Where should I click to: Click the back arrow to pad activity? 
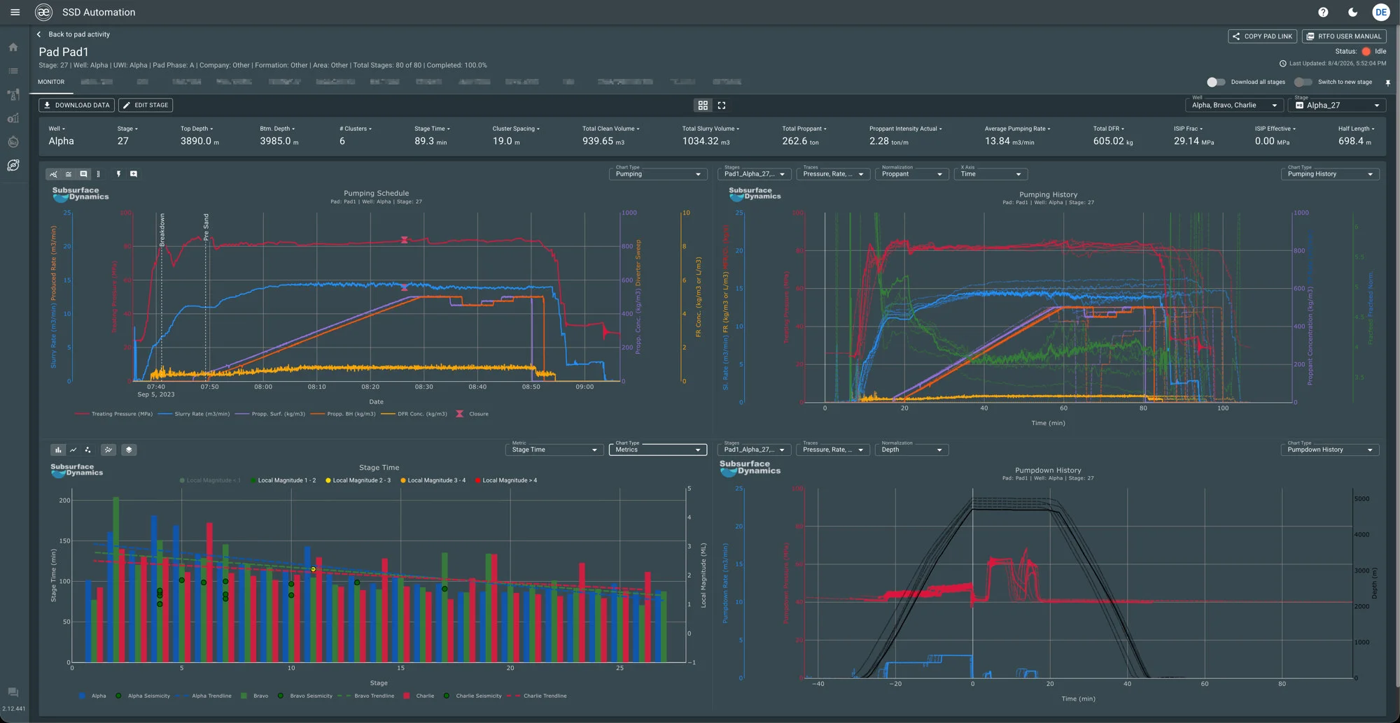coord(38,34)
